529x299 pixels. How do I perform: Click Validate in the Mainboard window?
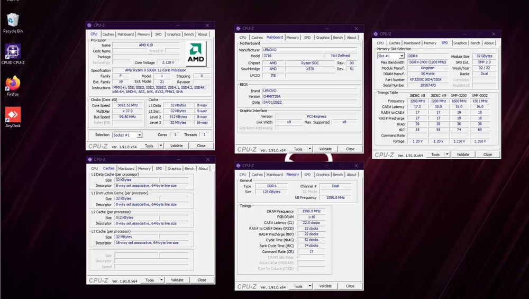tap(325, 149)
